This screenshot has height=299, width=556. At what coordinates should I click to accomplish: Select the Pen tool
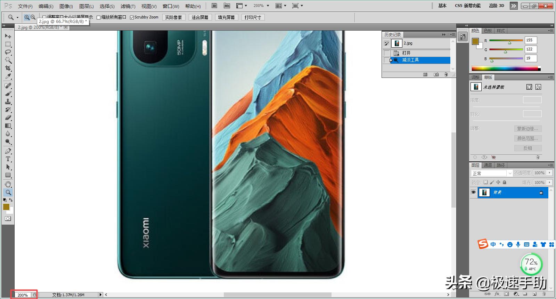8,151
